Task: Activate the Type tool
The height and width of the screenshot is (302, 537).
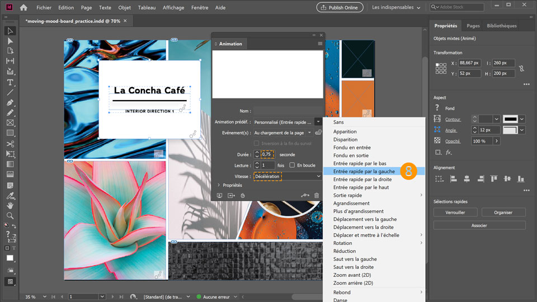Action: (x=10, y=83)
